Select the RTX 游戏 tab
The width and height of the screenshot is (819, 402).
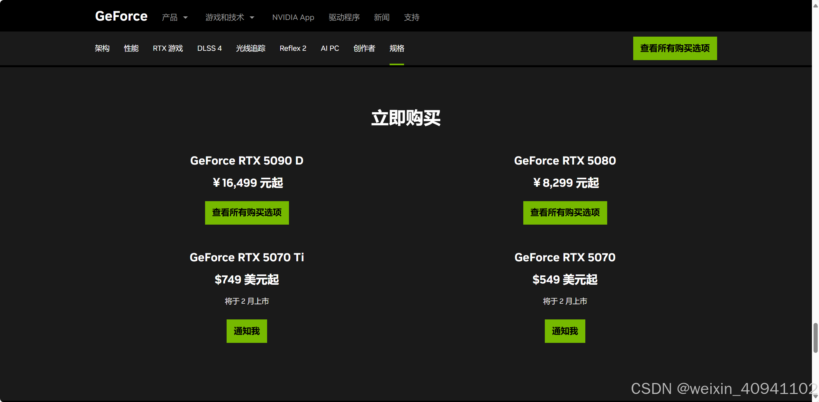[x=168, y=48]
